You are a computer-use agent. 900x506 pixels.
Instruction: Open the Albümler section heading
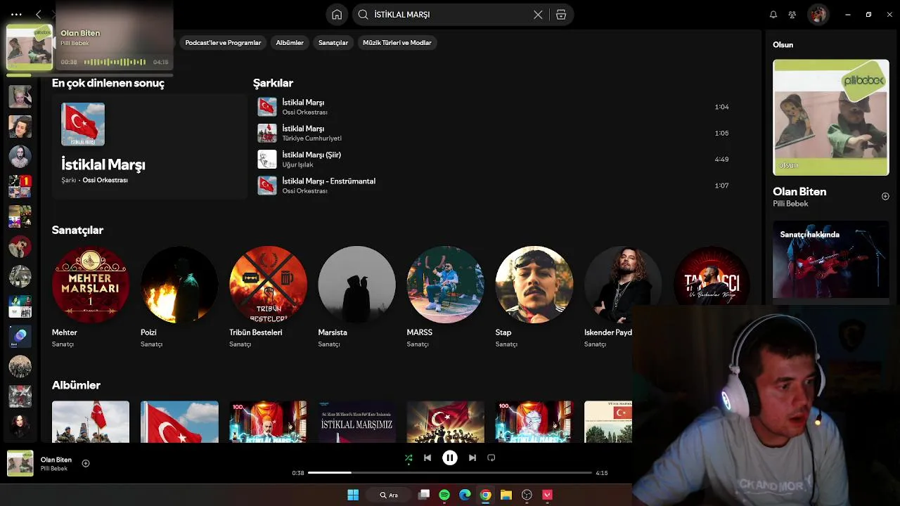(x=76, y=385)
